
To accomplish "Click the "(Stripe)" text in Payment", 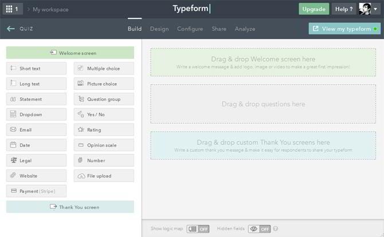I will 47,191.
